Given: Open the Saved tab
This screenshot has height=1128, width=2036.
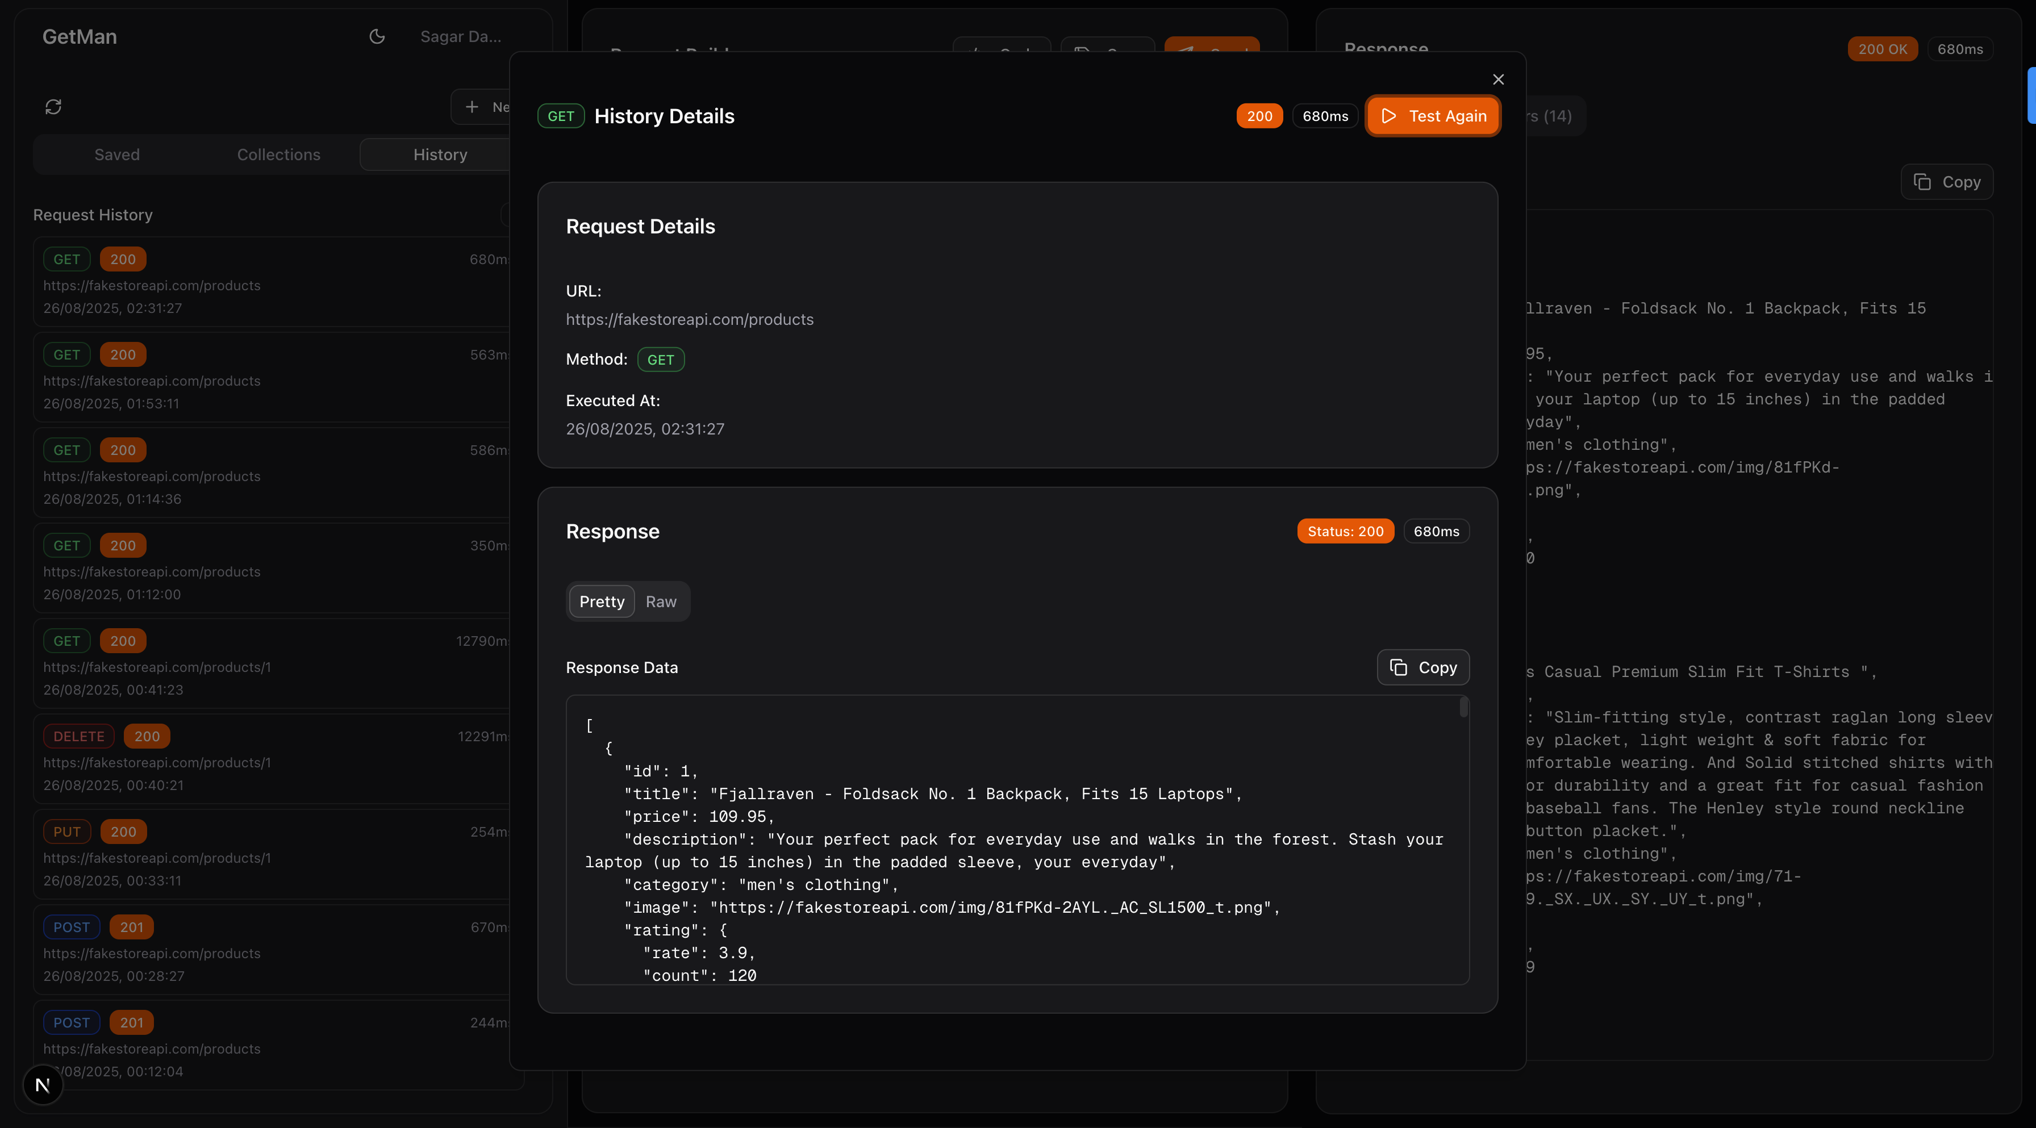Looking at the screenshot, I should pyautogui.click(x=117, y=155).
